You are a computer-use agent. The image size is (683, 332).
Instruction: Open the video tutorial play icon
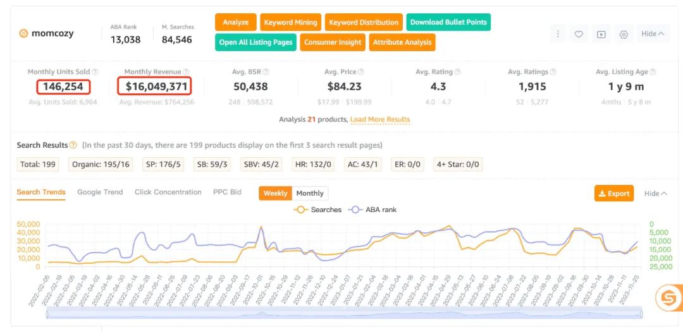(x=601, y=34)
